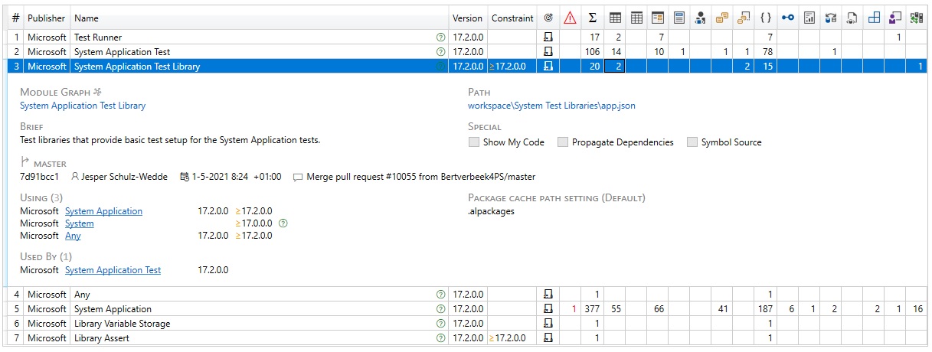Follow the Any link under Using

tap(73, 236)
